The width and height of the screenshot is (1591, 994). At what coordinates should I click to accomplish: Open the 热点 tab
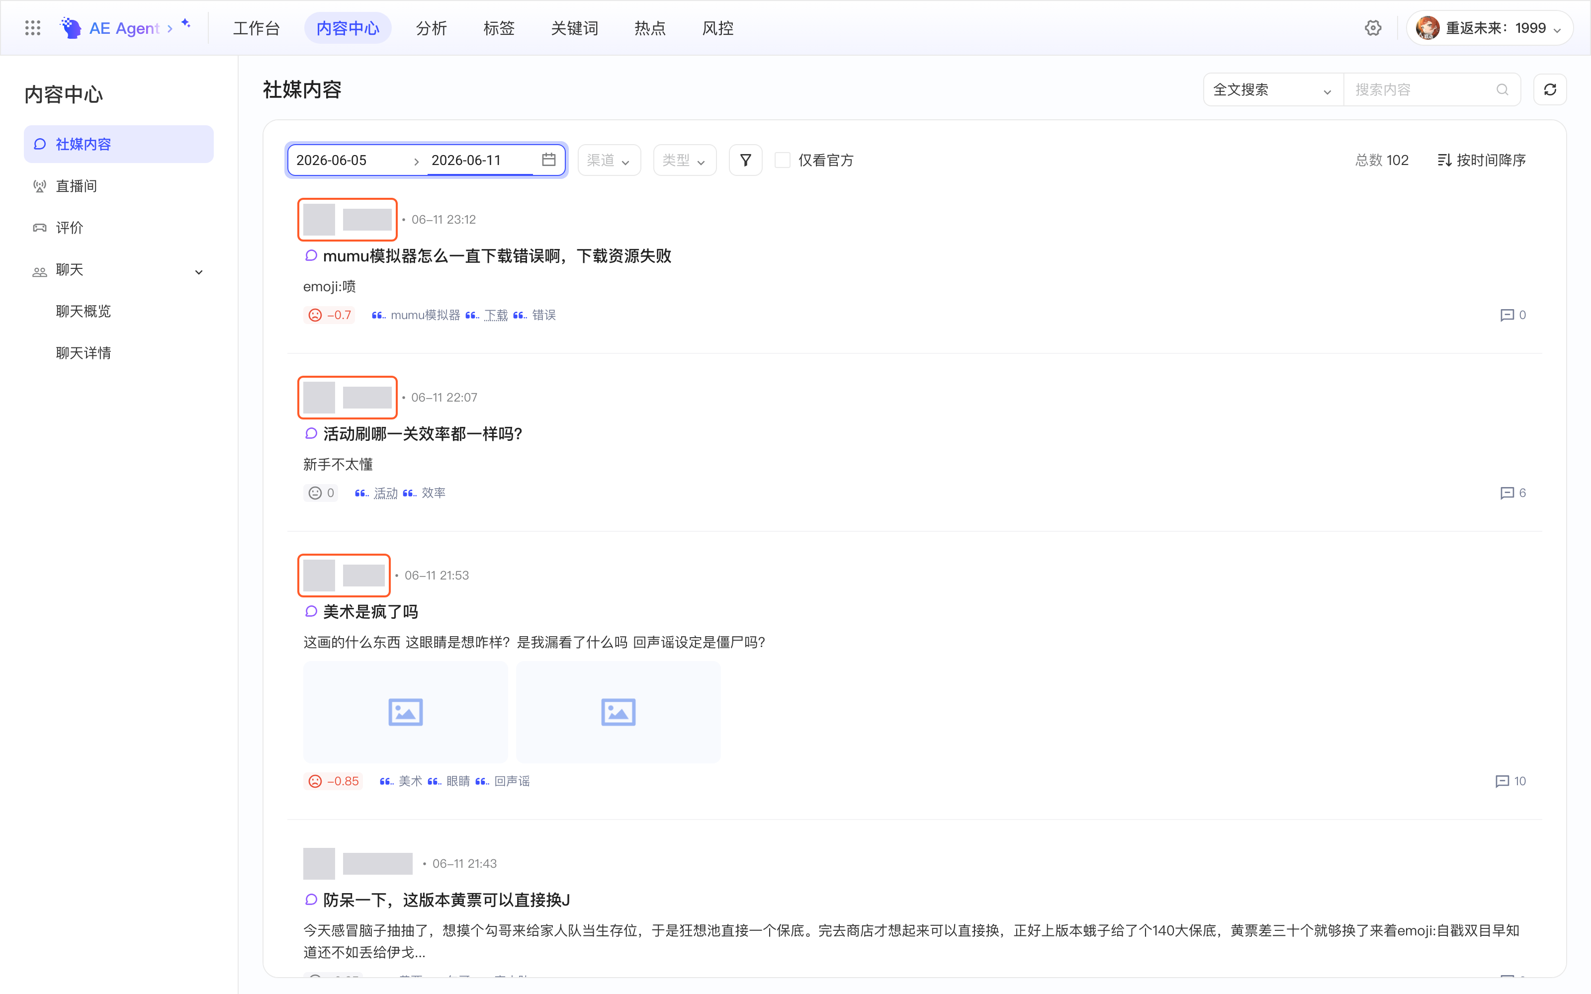click(649, 28)
